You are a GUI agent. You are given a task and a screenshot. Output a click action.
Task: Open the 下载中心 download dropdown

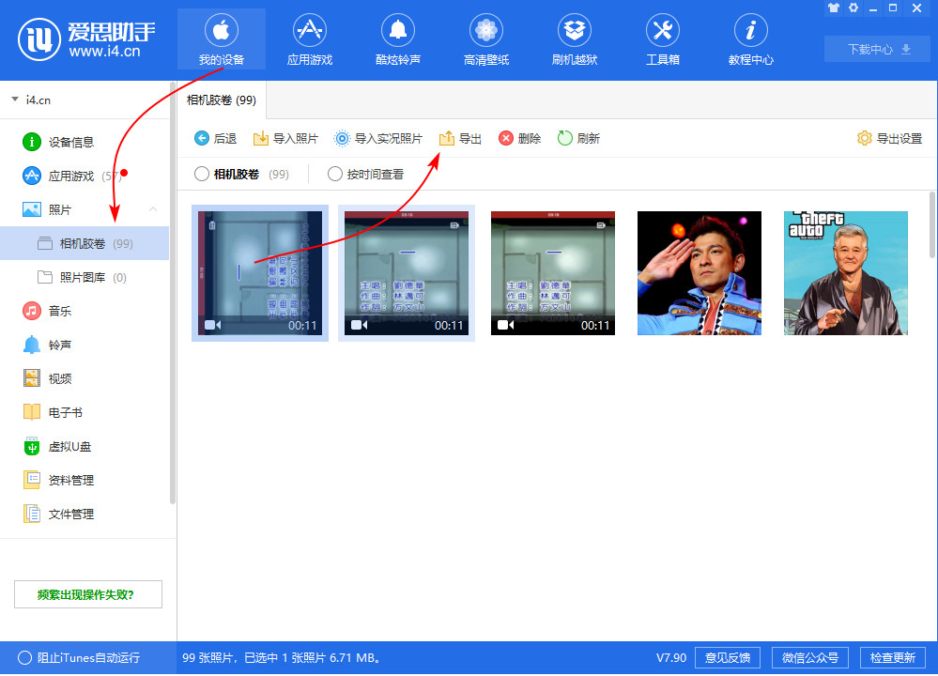pos(879,50)
